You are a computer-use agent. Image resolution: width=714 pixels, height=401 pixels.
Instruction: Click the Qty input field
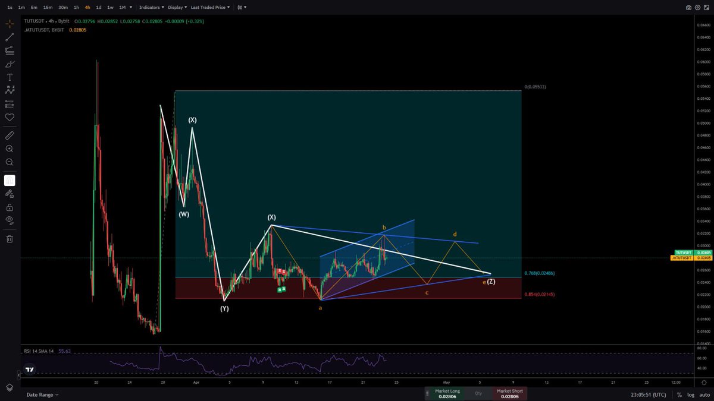(x=478, y=393)
